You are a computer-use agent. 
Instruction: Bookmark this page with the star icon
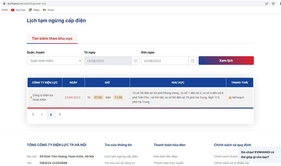[273, 4]
